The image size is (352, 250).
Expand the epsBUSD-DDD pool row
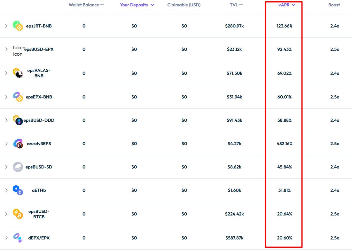[x=6, y=120]
